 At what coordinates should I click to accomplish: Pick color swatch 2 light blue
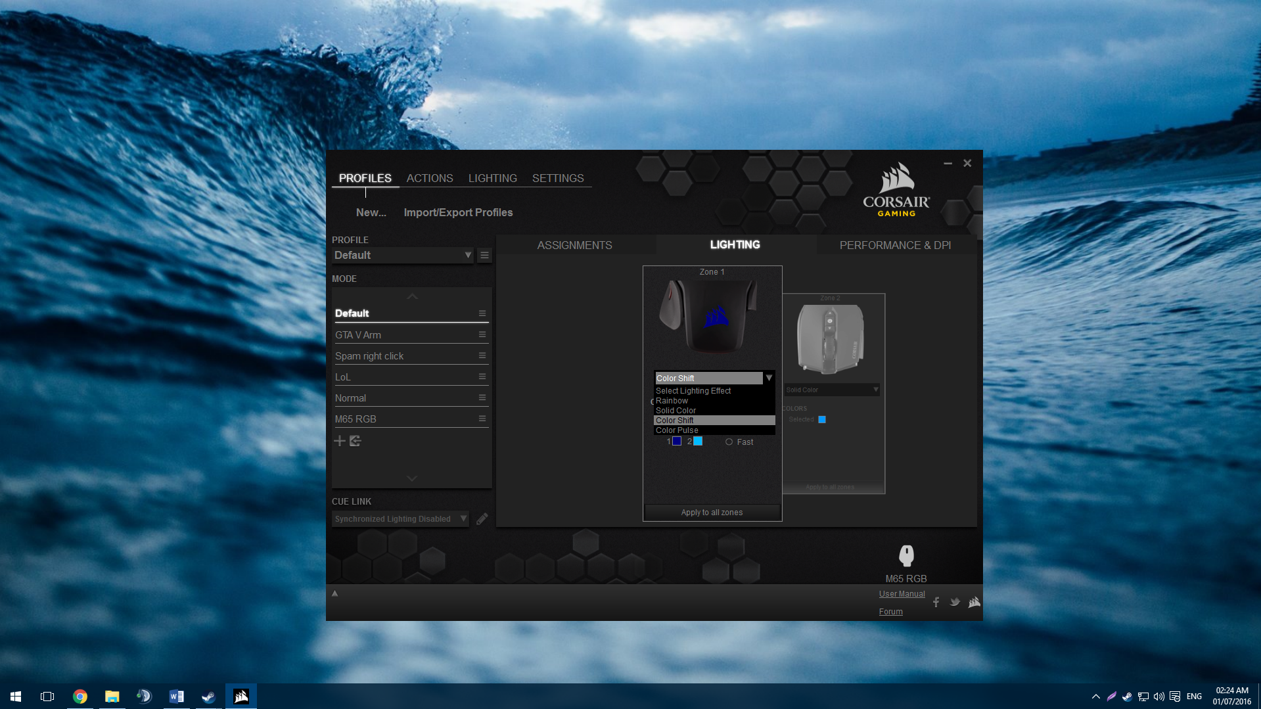tap(698, 442)
